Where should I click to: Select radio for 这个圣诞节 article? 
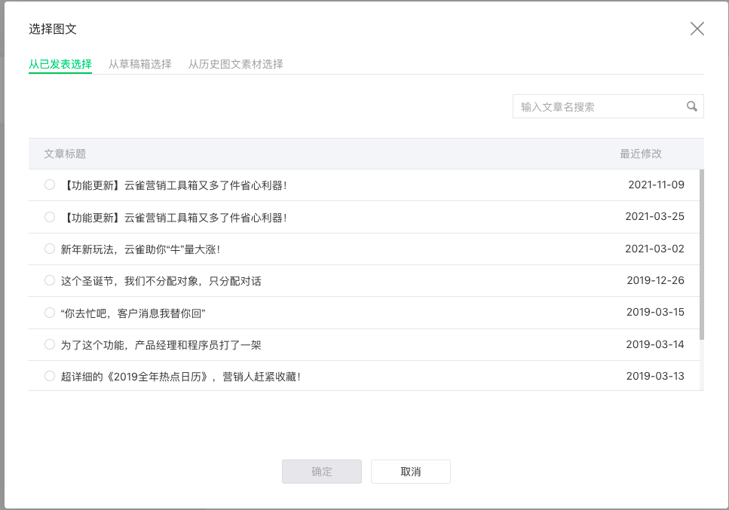pos(50,280)
